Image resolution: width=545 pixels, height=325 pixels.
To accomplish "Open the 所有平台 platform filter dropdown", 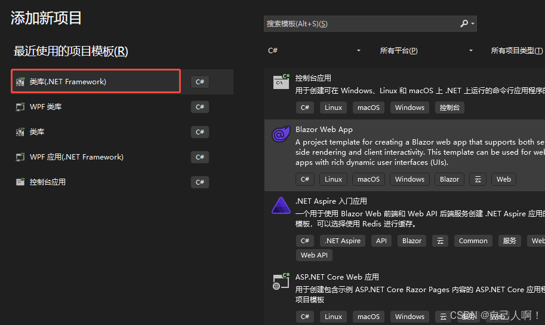I will tap(426, 51).
